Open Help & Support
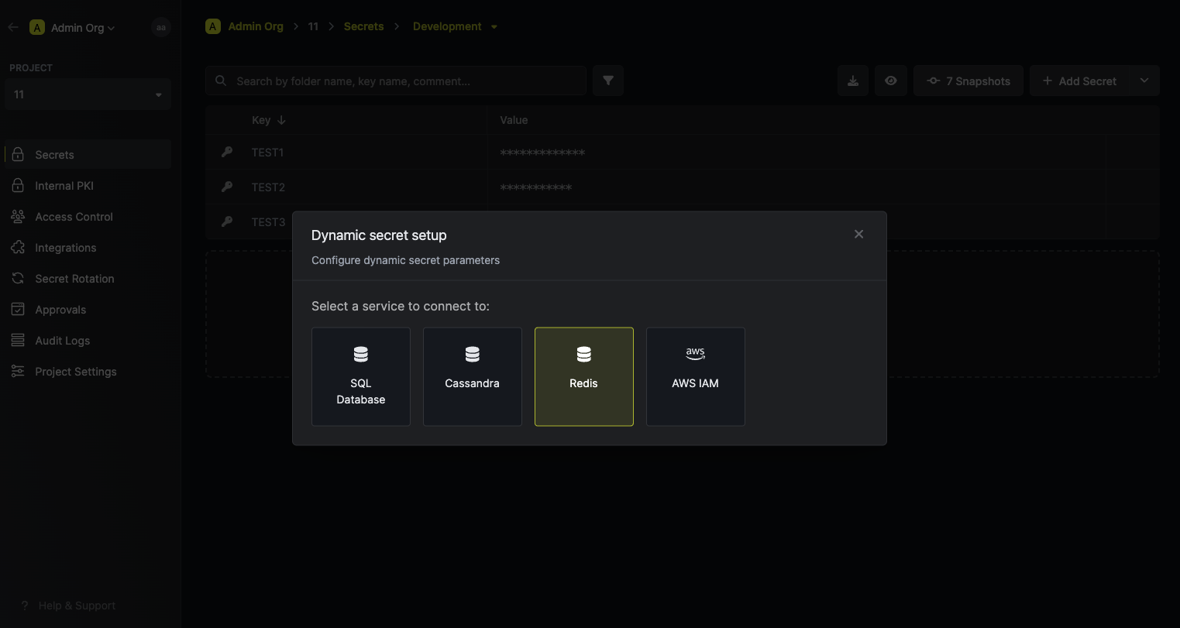 point(68,606)
